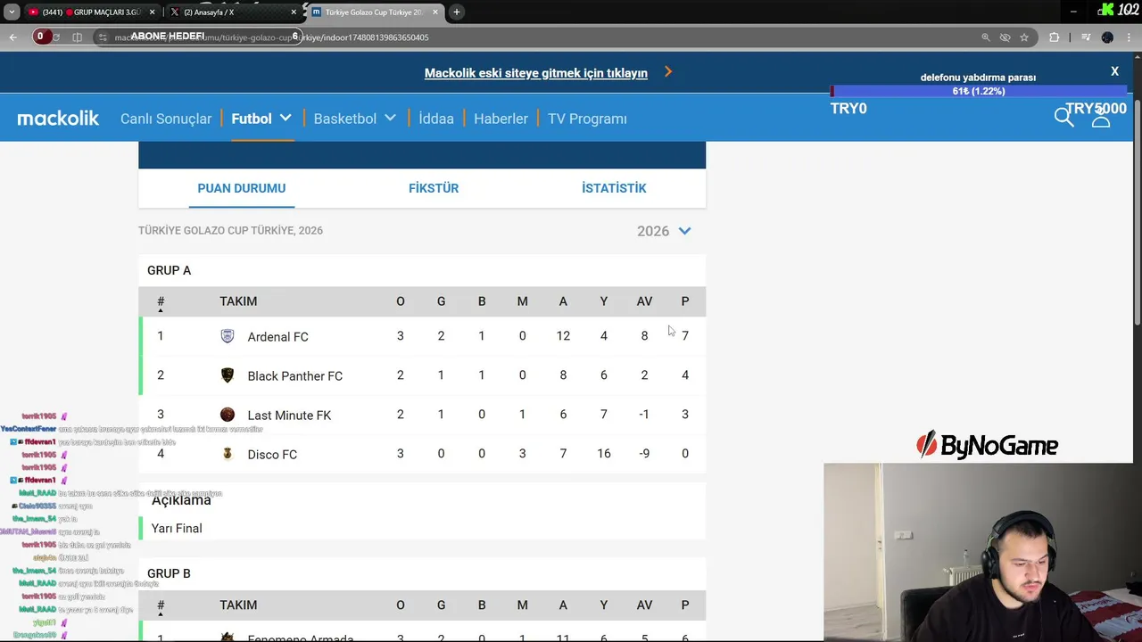Viewport: 1142px width, 642px height.
Task: Click the Last Minute FK crest icon
Action: pyautogui.click(x=228, y=415)
